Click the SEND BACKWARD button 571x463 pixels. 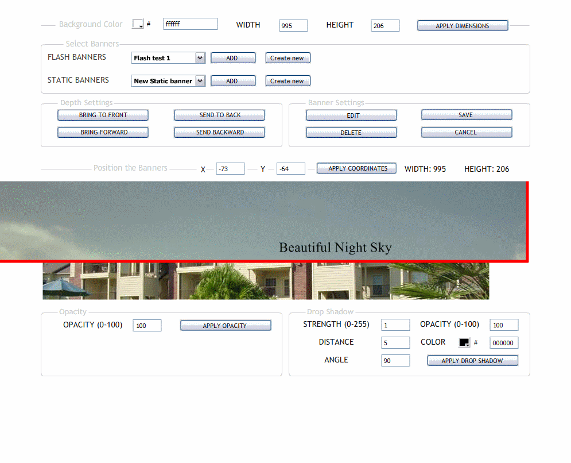click(x=220, y=132)
